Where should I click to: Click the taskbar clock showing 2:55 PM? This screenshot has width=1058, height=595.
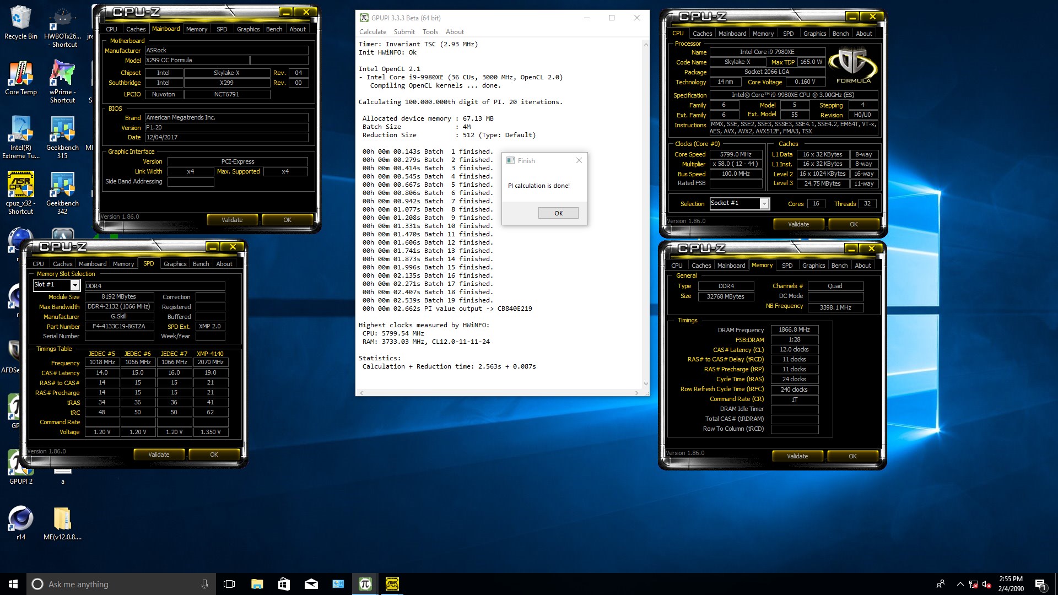pos(1011,584)
